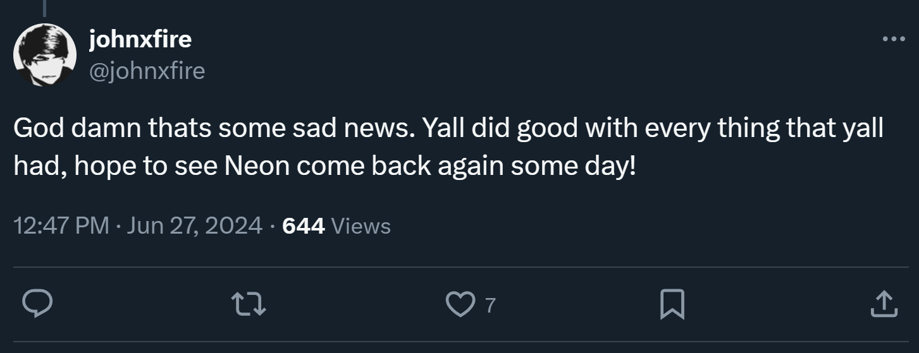
Task: Click the like count number 7
Action: 490,306
